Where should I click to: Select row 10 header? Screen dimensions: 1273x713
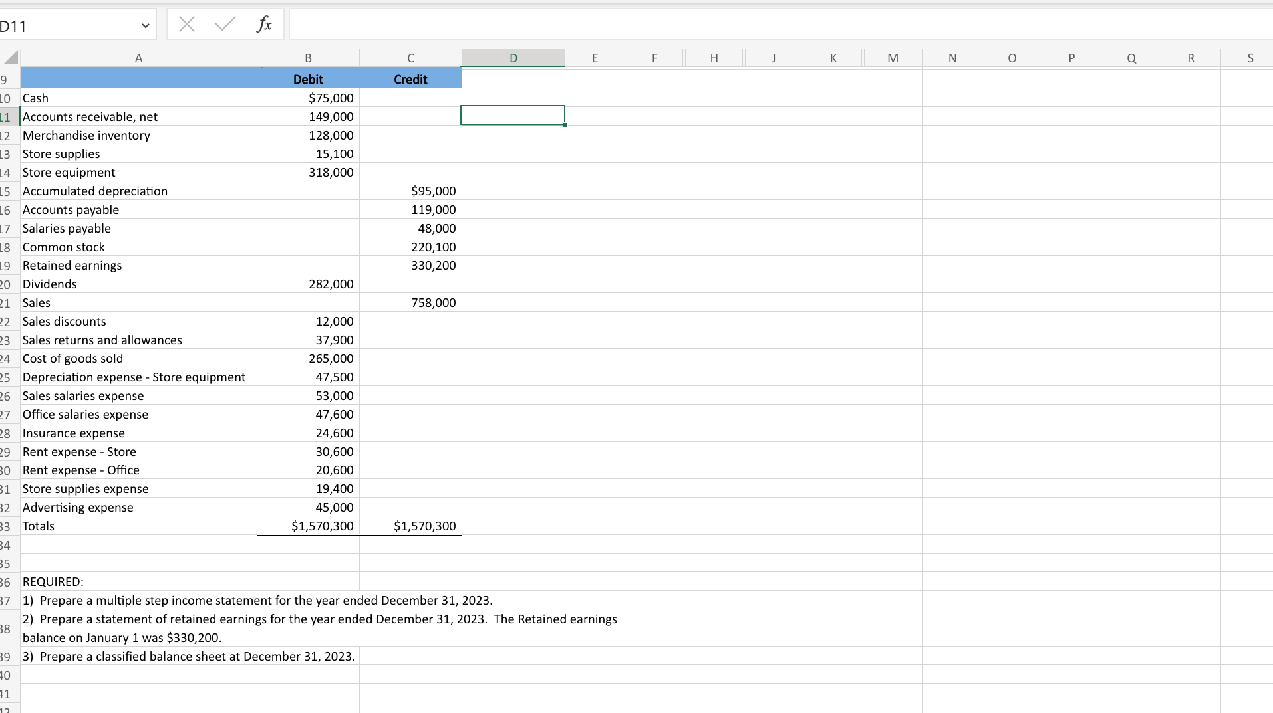coord(7,98)
